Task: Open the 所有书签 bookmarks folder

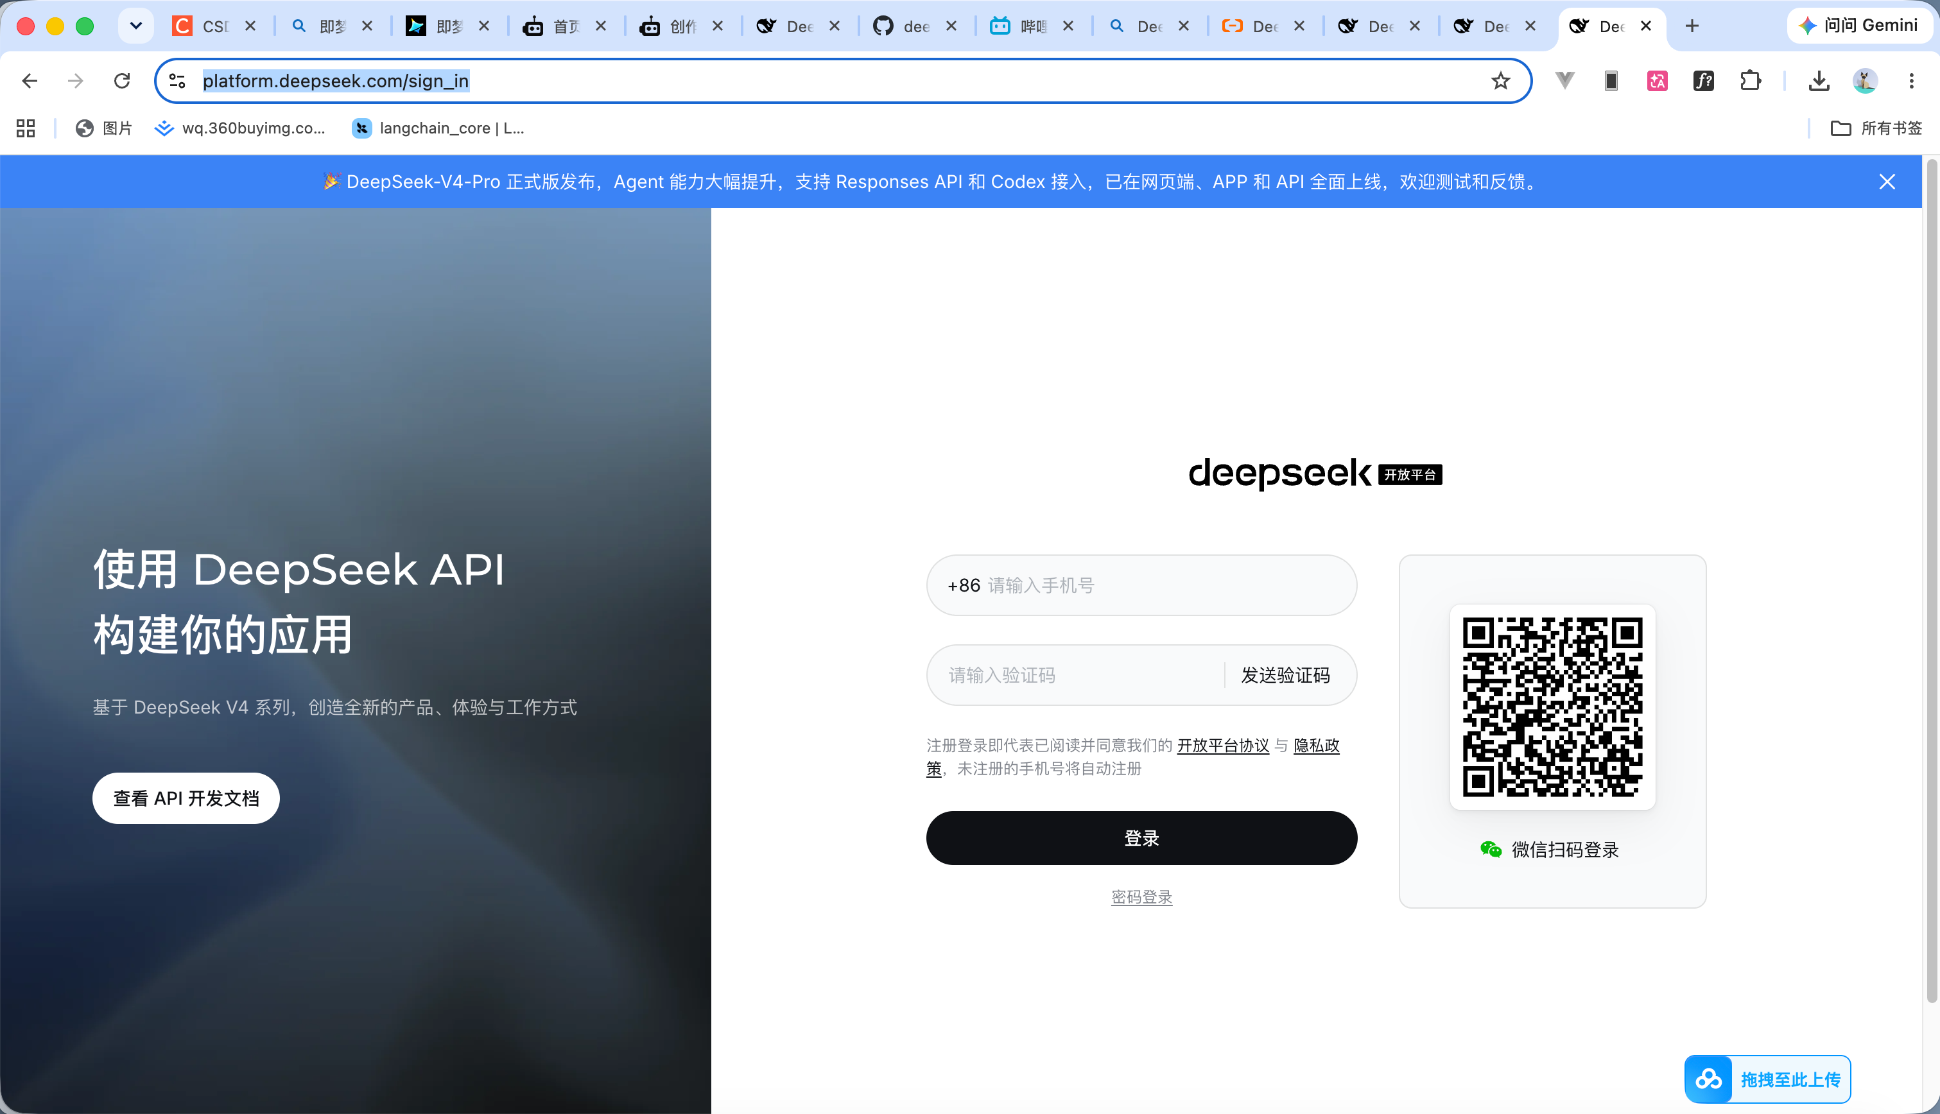Action: click(1876, 128)
